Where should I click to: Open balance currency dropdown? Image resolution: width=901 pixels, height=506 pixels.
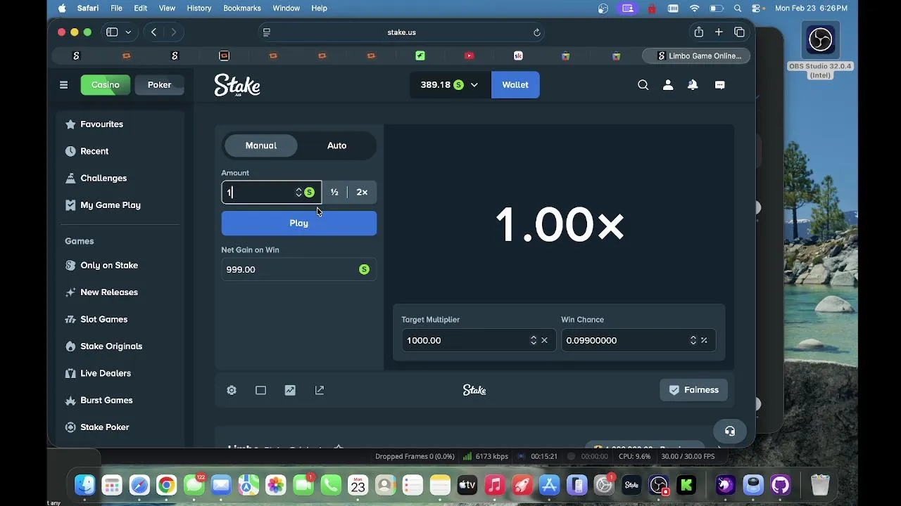tap(450, 85)
